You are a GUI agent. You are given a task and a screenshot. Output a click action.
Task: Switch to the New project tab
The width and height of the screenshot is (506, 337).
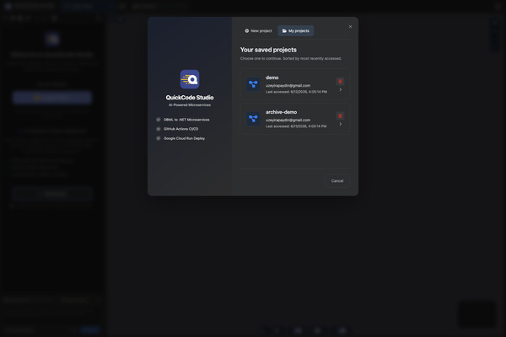[258, 31]
